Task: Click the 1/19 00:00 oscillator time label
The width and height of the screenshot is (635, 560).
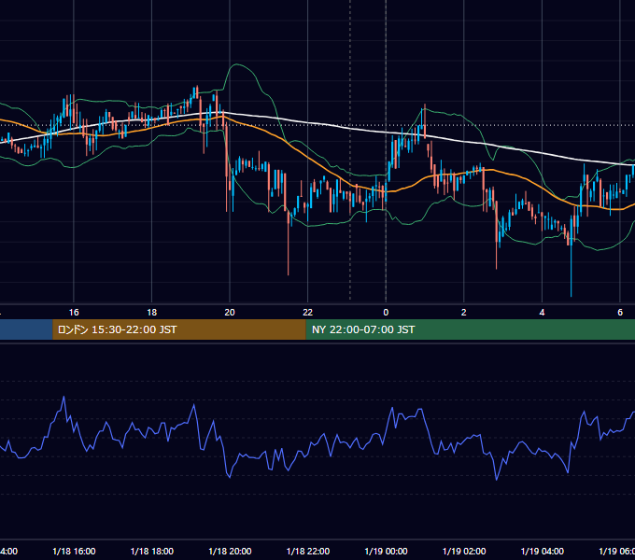Action: pyautogui.click(x=386, y=552)
